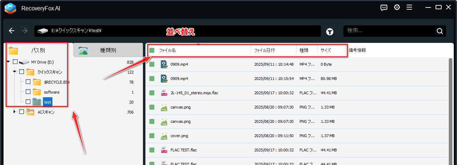Check the $RECYCLE.BIN folder checkbox

28,82
